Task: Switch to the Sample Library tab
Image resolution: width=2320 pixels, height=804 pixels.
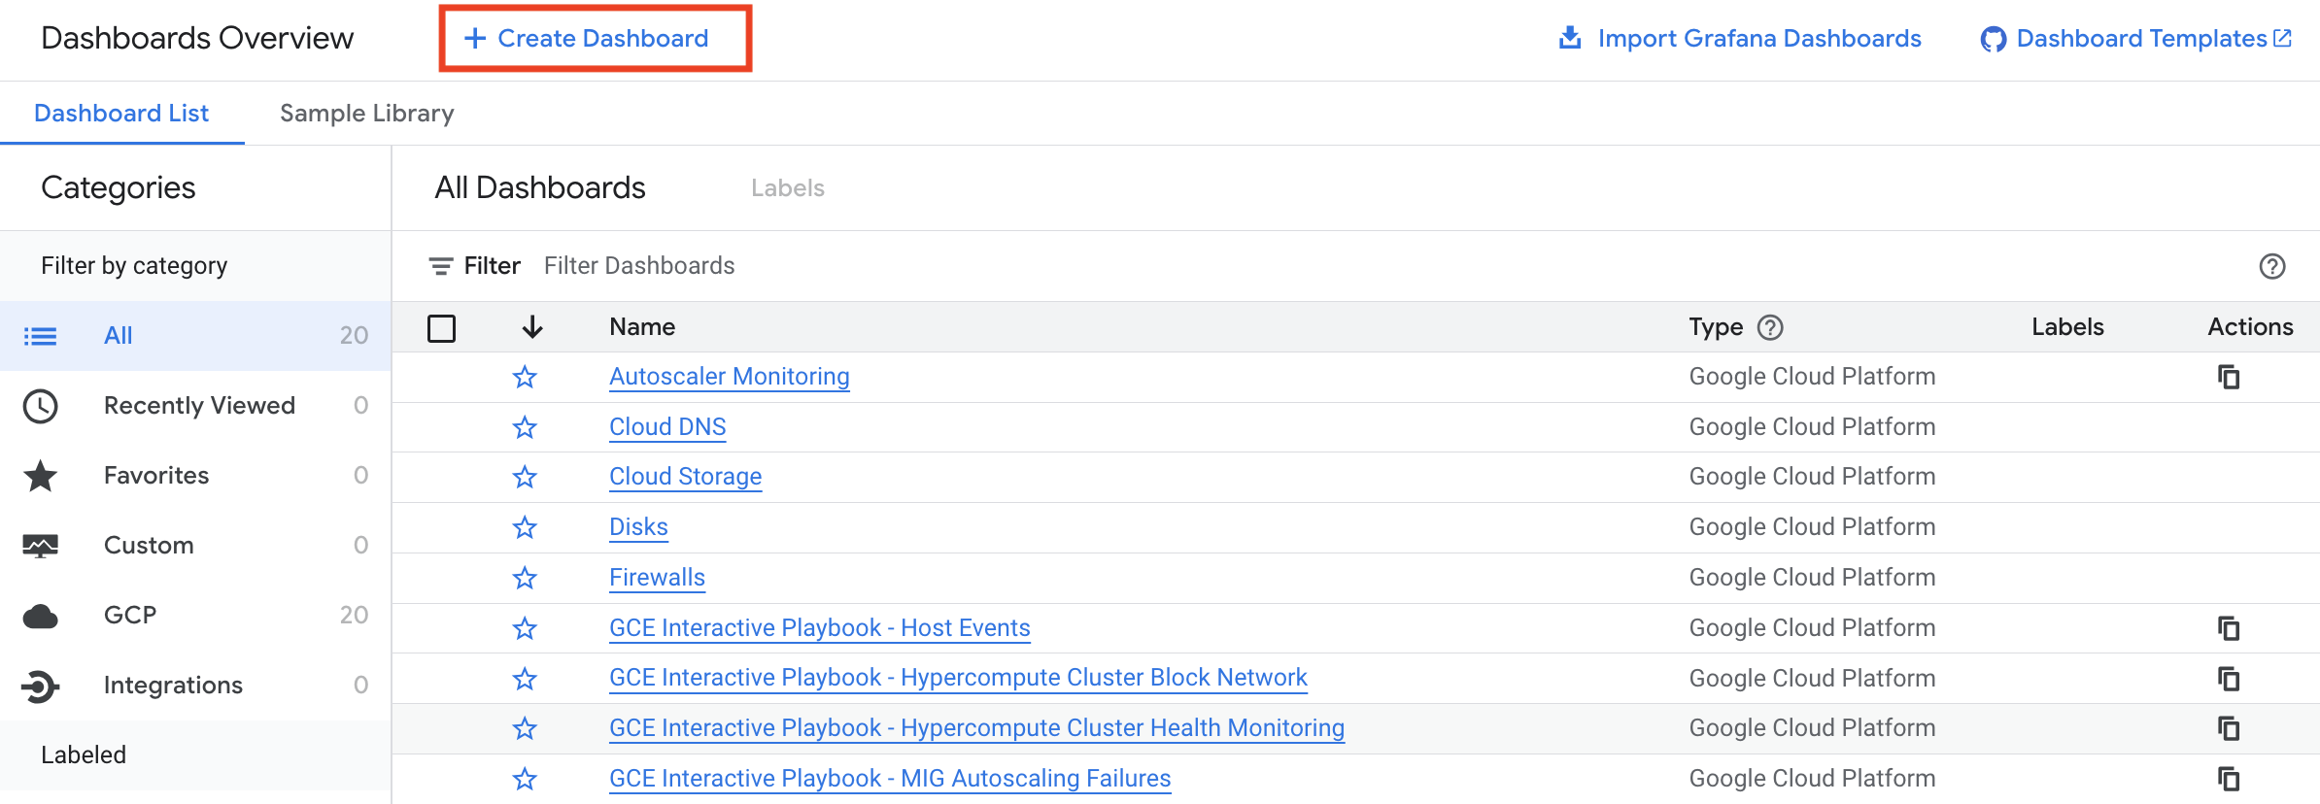Action: [366, 114]
